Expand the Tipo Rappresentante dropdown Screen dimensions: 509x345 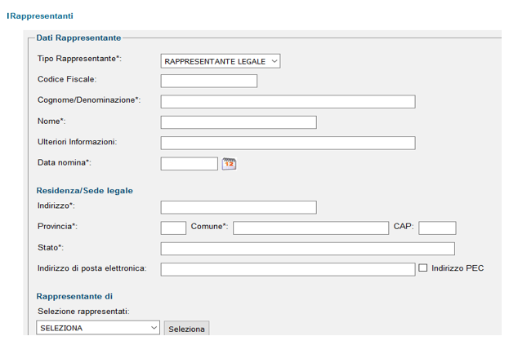221,61
